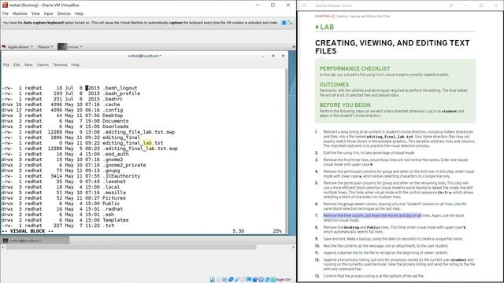The height and width of the screenshot is (283, 504).
Task: Click the USB devices status bar icon
Action: click(x=237, y=280)
